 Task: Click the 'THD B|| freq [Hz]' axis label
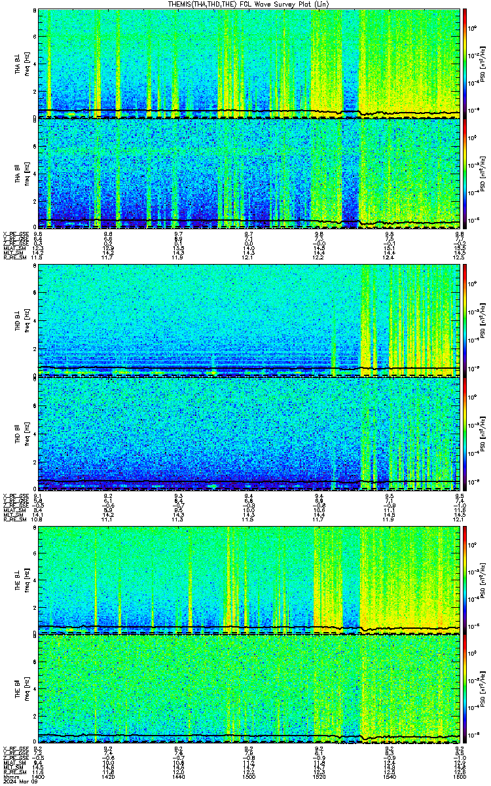pyautogui.click(x=22, y=434)
